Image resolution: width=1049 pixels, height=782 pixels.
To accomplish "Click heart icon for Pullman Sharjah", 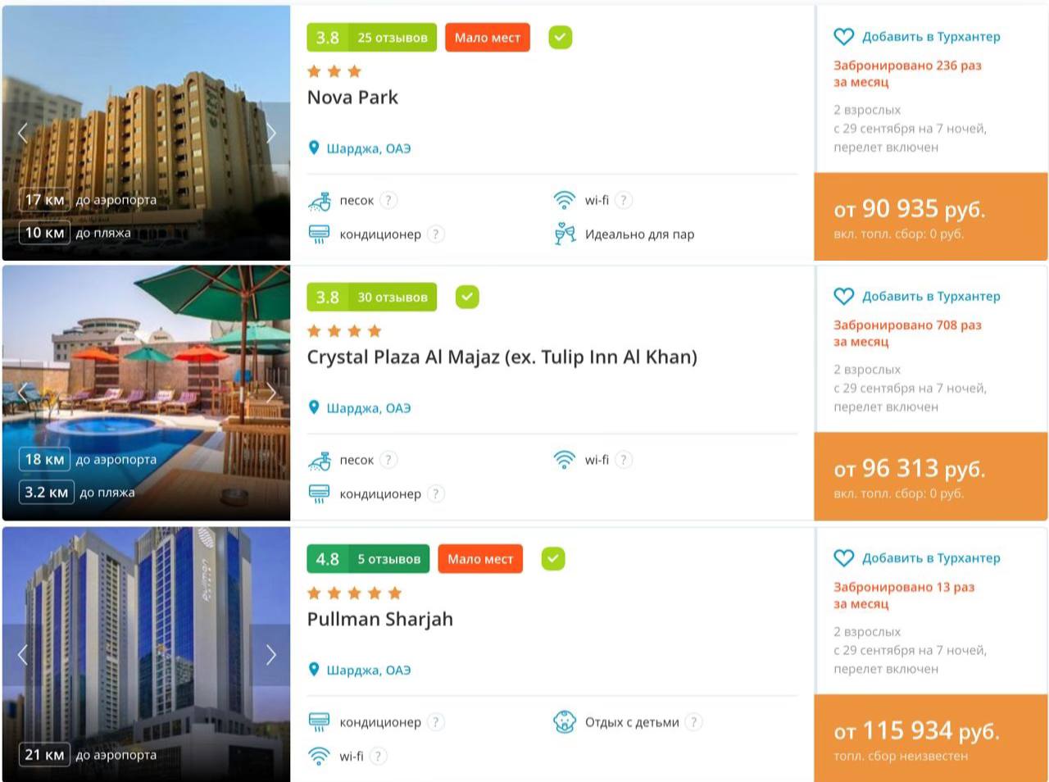I will pyautogui.click(x=843, y=558).
